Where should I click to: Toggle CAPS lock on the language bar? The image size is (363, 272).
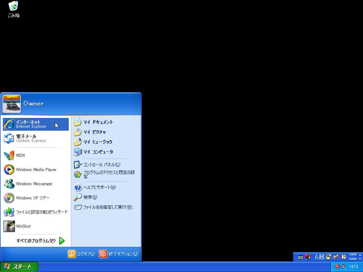[x=353, y=255]
